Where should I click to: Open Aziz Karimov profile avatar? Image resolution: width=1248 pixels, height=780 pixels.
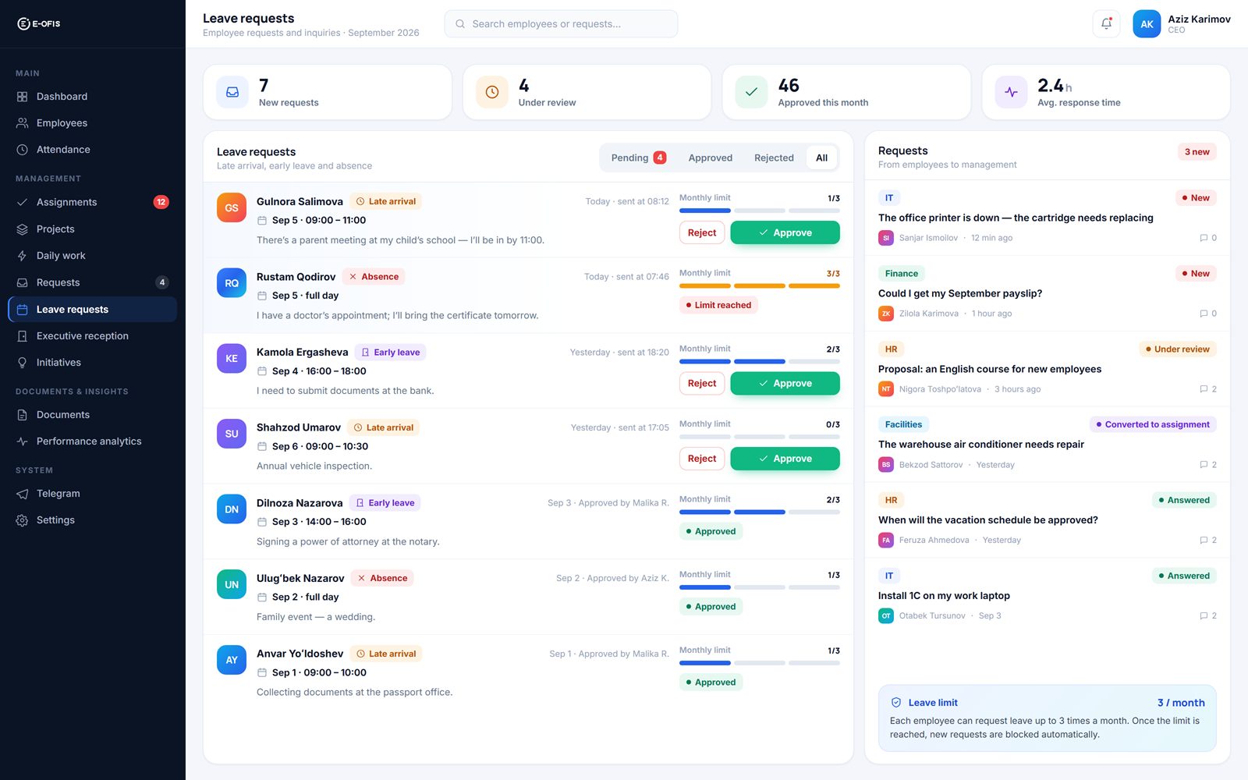coord(1147,23)
